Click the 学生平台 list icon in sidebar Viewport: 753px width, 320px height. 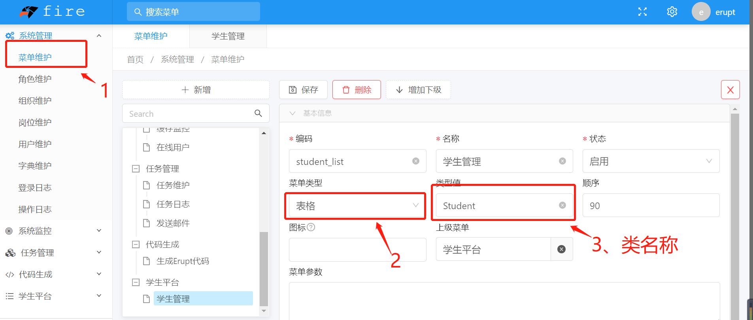(x=9, y=296)
